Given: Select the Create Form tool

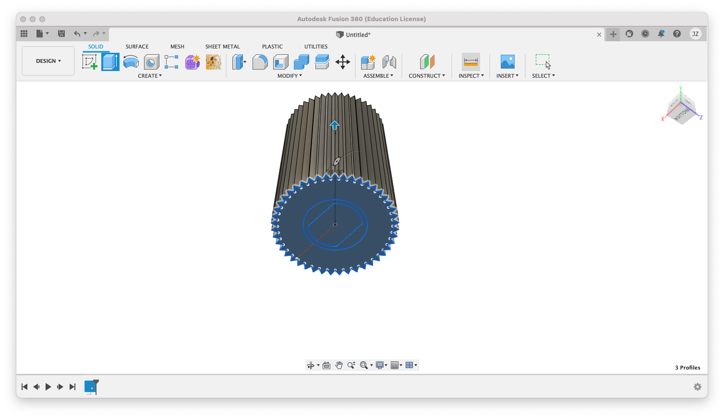Looking at the screenshot, I should 193,62.
